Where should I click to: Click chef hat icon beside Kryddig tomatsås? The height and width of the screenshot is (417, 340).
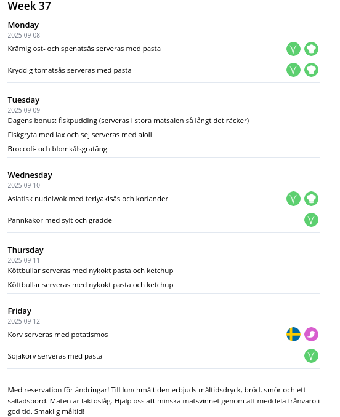tap(311, 70)
